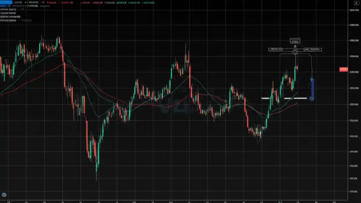Click the take-profit price label right of the position tool
The width and height of the screenshot is (361, 203).
[312, 49]
